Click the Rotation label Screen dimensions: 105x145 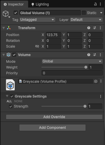(13, 41)
